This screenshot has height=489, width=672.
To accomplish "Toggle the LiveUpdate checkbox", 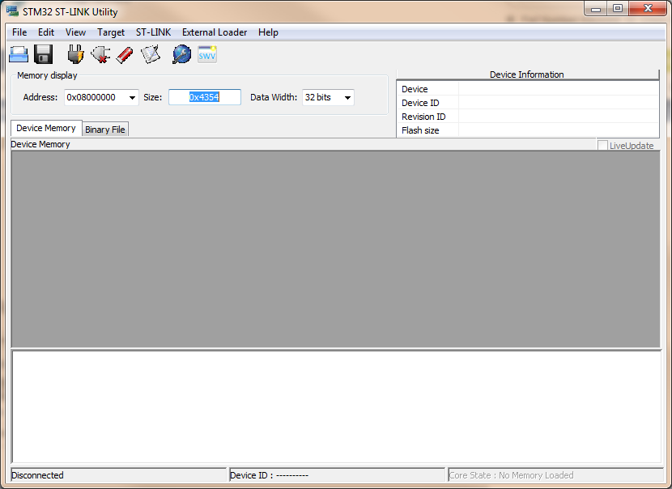I will click(602, 145).
